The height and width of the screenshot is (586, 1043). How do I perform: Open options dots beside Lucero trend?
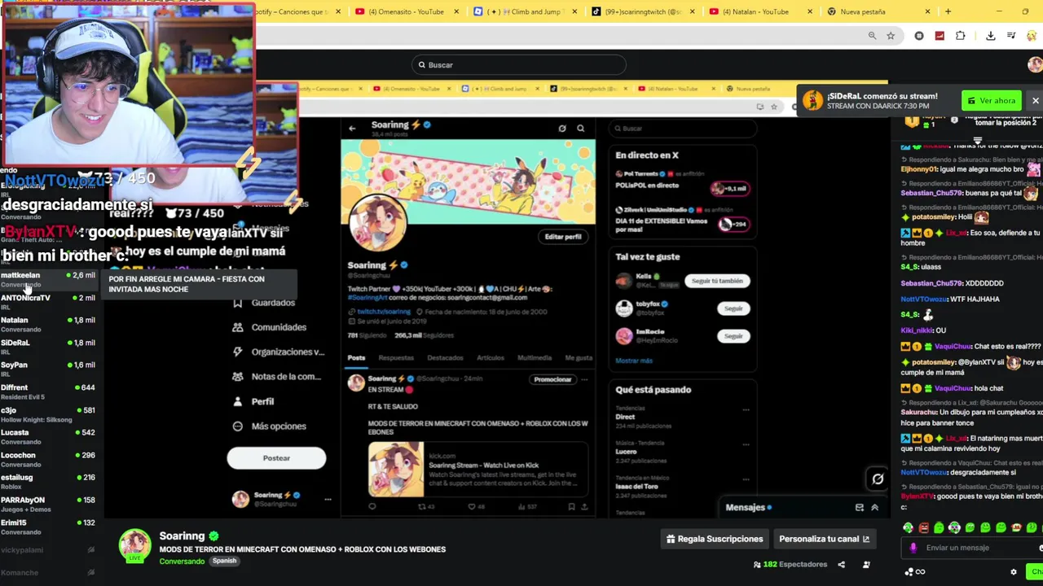[746, 444]
